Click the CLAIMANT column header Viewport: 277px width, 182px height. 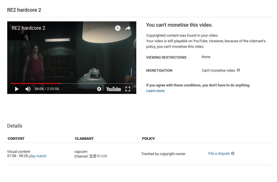coord(84,139)
